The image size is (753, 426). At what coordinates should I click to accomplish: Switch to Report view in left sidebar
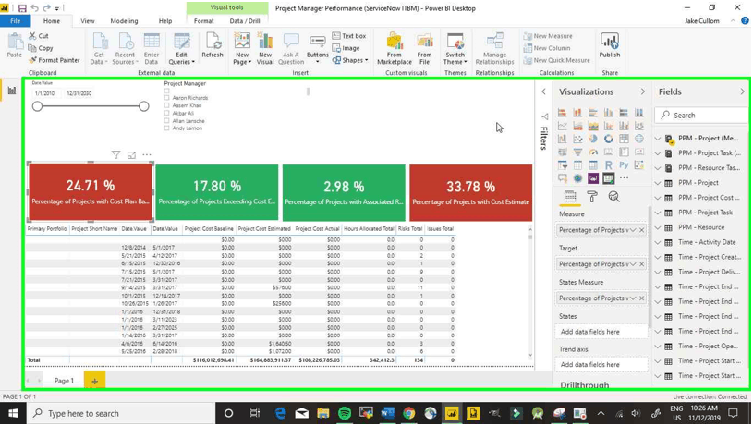(11, 91)
